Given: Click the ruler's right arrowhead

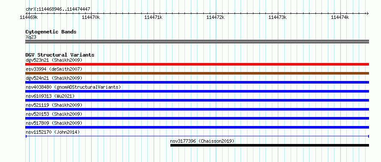Looking at the screenshot, I should 367,13.
